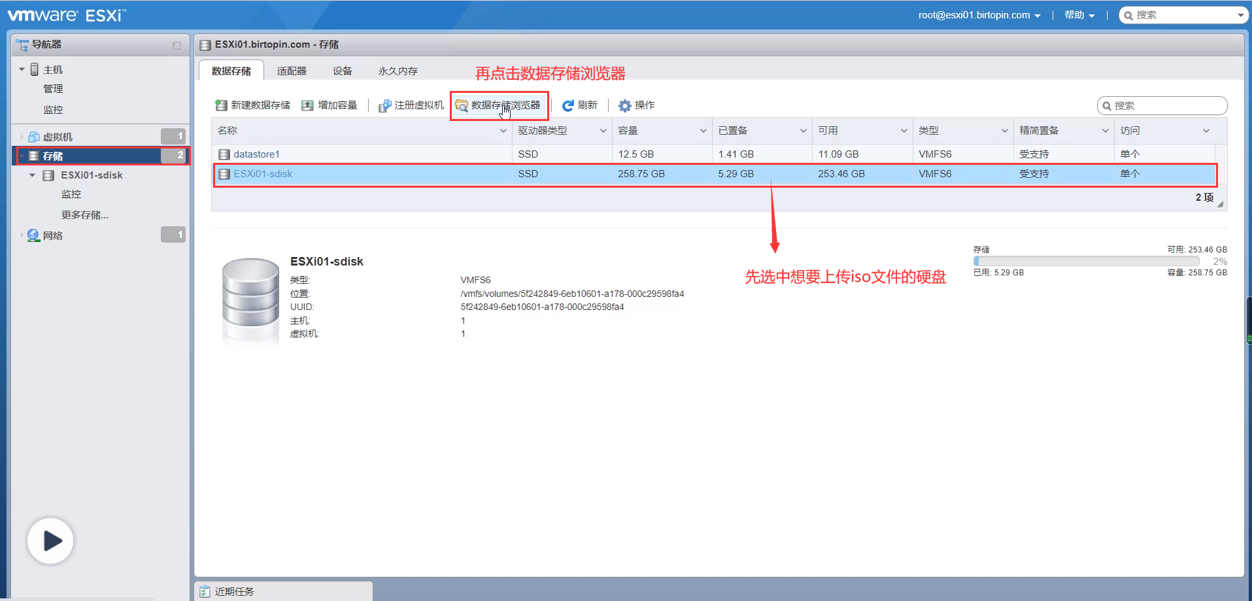Open the Name (名称) column dropdown arrow
This screenshot has width=1252, height=601.
coord(503,131)
